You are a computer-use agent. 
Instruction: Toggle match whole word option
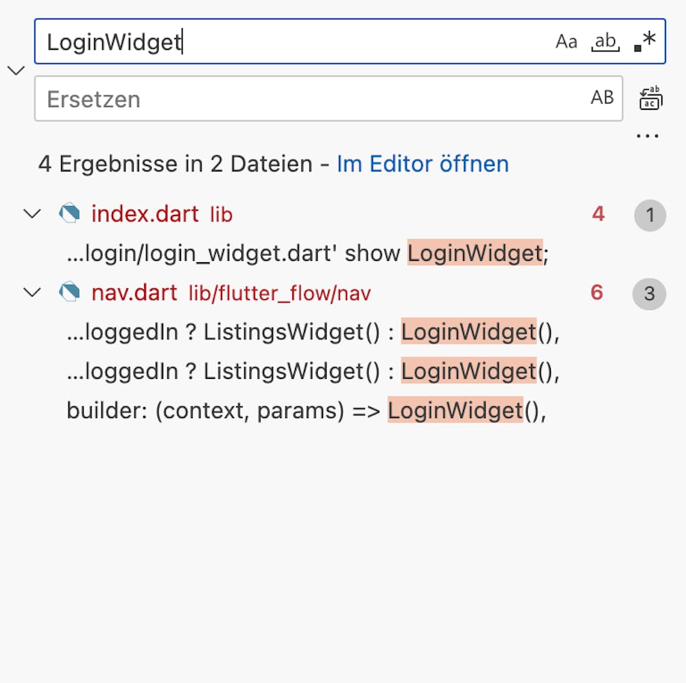tap(605, 42)
